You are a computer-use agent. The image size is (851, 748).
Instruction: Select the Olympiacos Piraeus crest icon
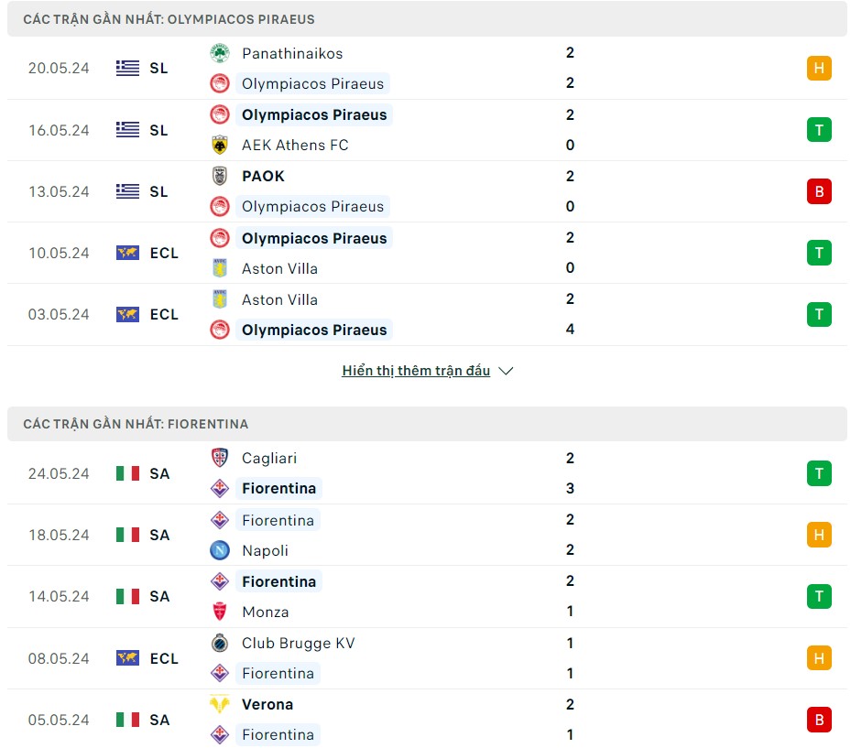click(220, 83)
